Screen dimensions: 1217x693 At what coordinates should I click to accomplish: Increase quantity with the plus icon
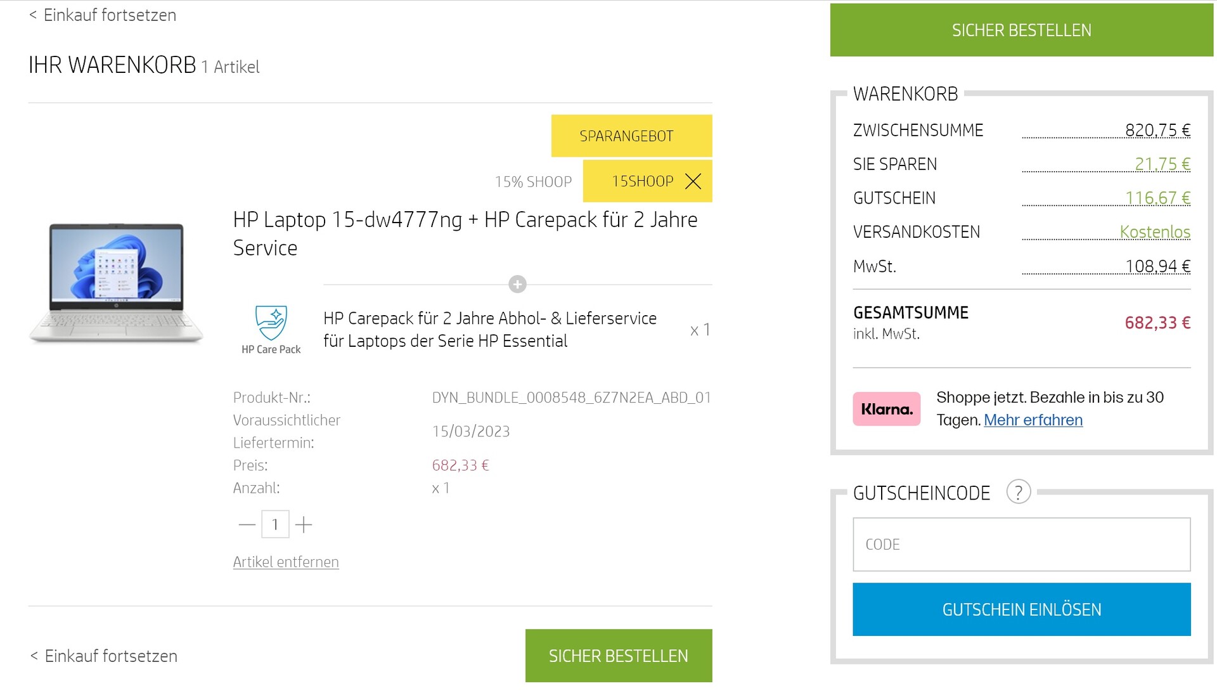(x=304, y=524)
